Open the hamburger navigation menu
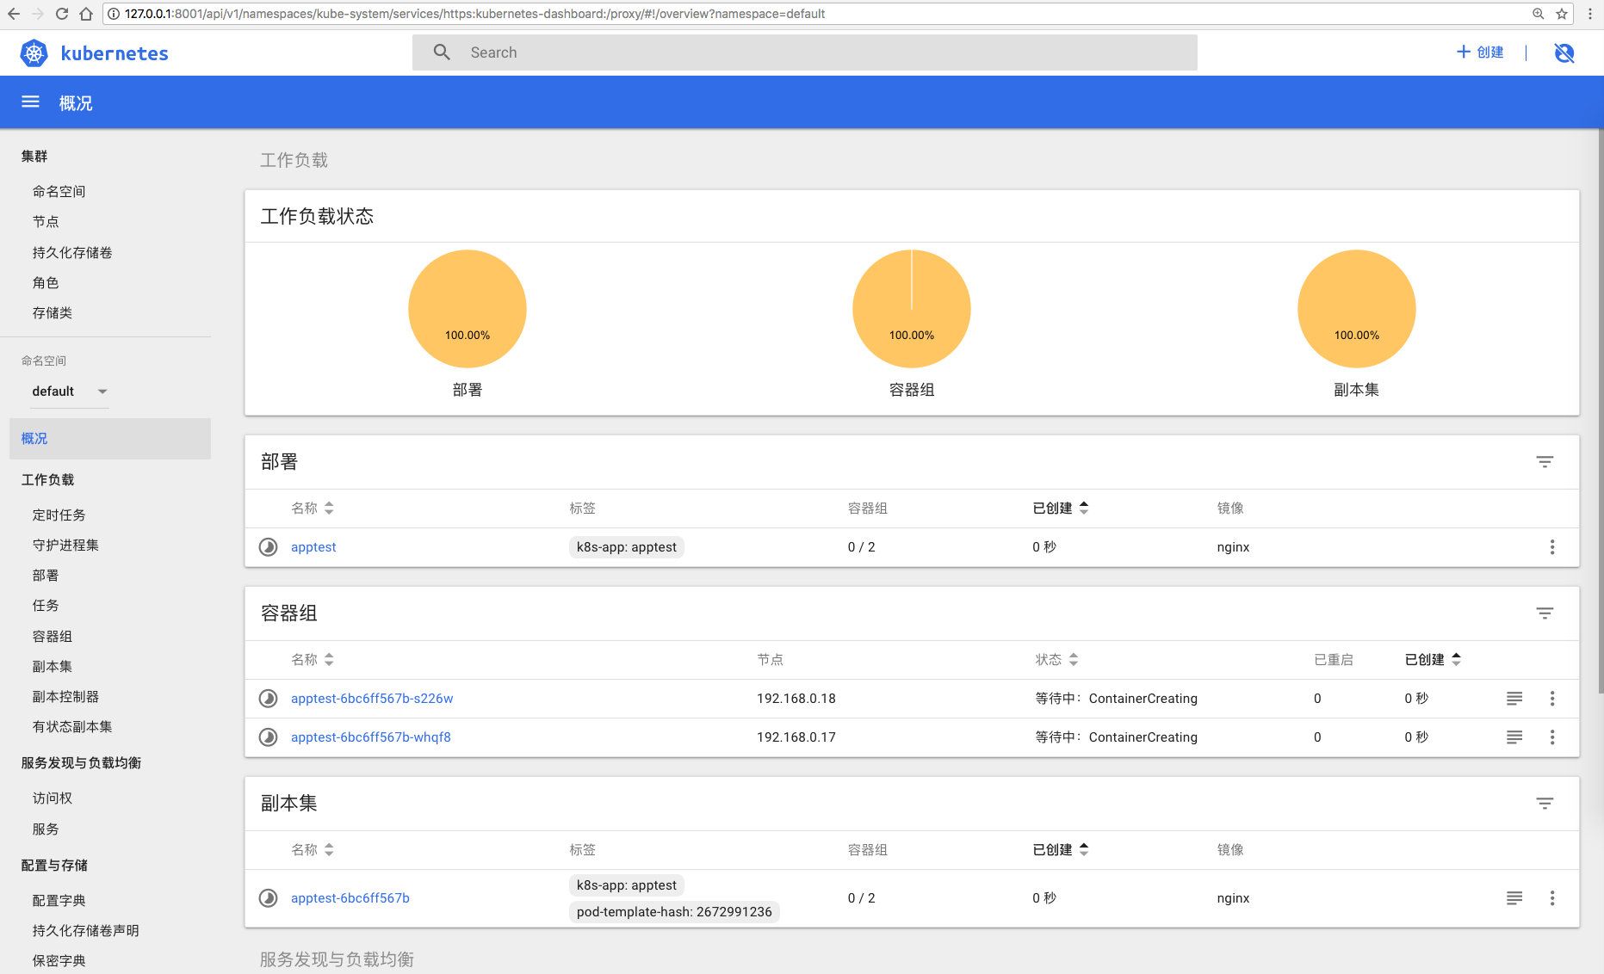 (x=31, y=102)
